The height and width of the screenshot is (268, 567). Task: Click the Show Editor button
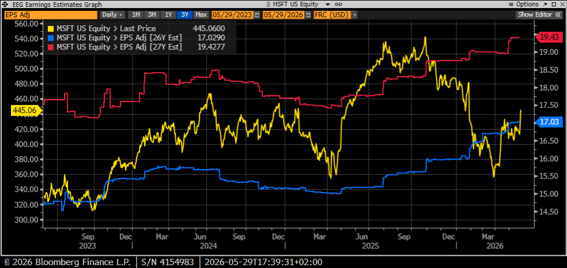540,15
